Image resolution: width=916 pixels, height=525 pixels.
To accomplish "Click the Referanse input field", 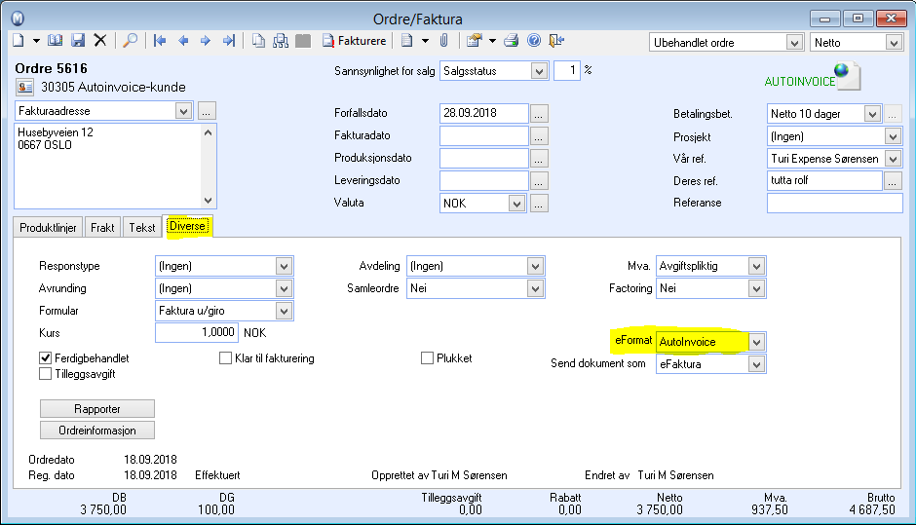I will [x=835, y=204].
